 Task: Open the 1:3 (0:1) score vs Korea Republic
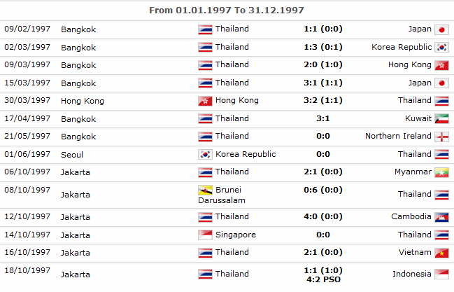323,47
